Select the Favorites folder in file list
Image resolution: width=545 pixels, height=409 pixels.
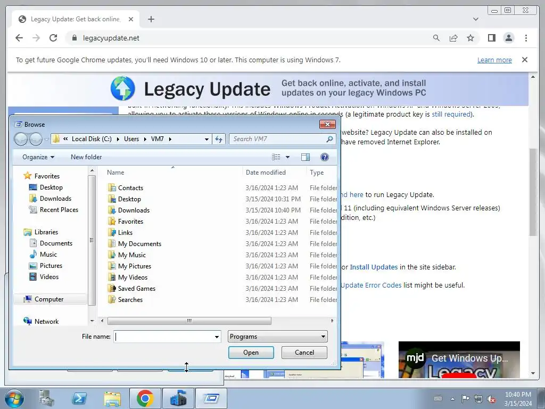tap(130, 221)
